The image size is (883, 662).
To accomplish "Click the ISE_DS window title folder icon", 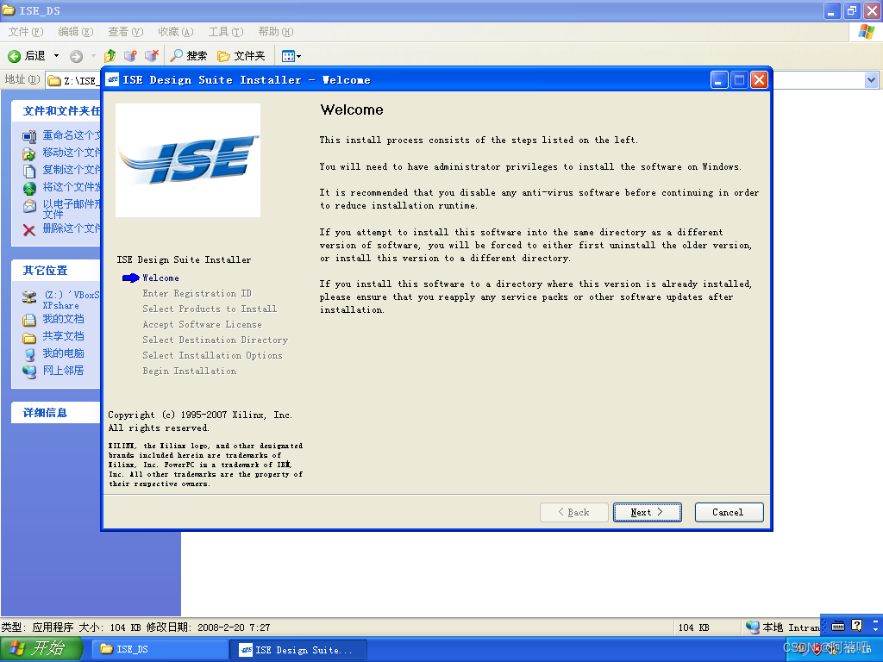I will coord(9,10).
